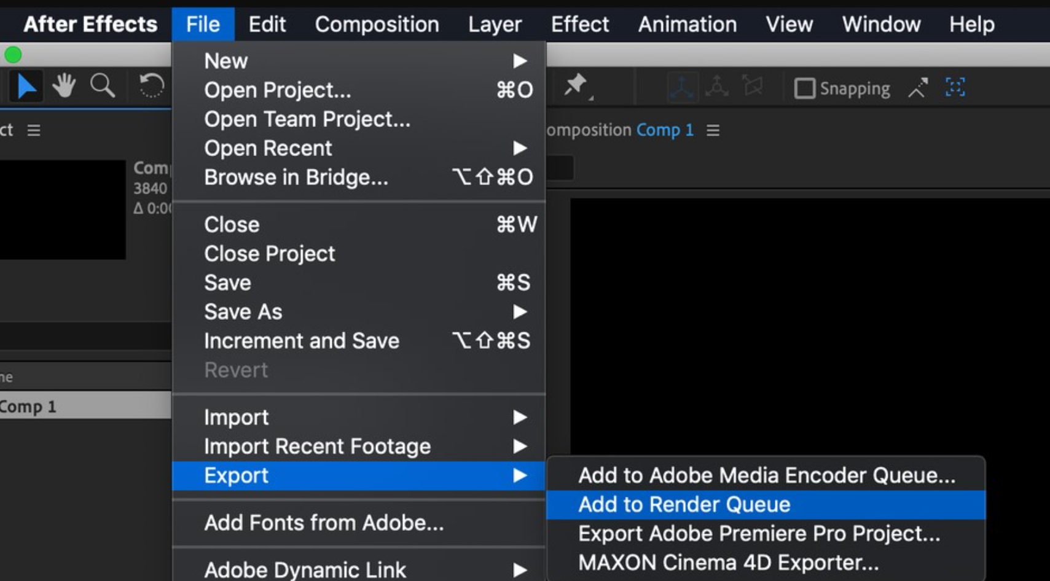Open the Composition panel menu

pos(712,130)
